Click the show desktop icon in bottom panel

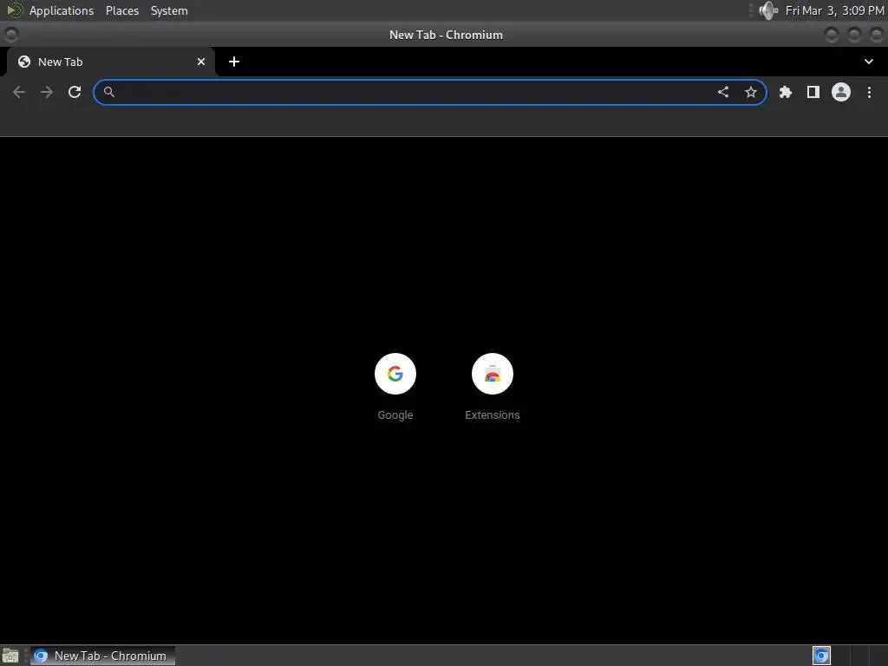click(x=10, y=656)
